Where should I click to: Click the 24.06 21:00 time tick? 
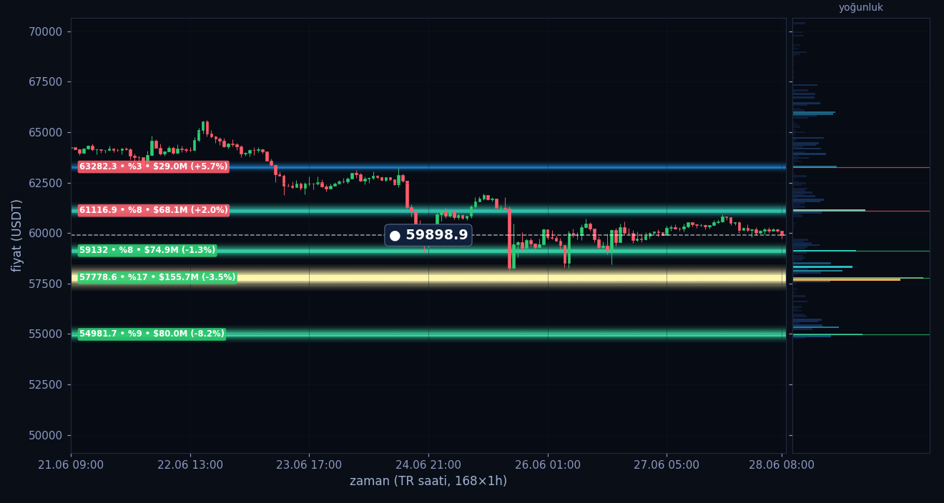pyautogui.click(x=428, y=465)
